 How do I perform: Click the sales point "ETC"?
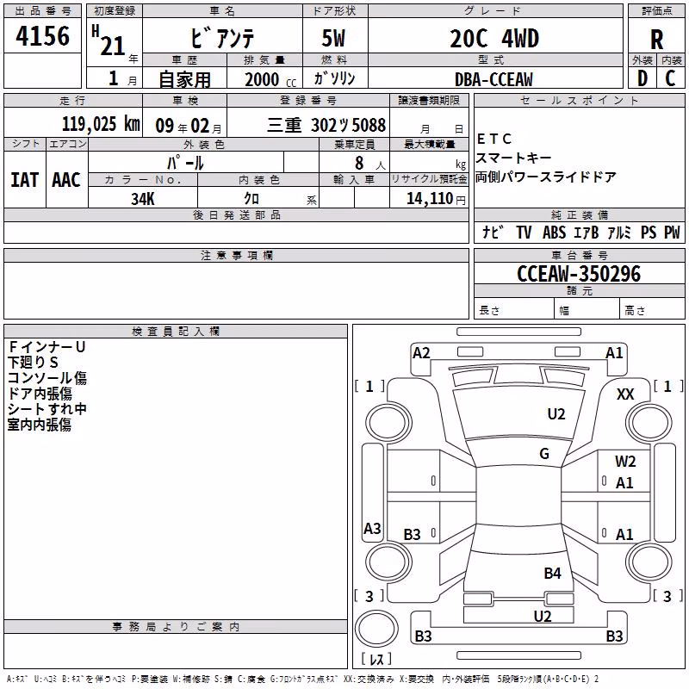click(494, 139)
